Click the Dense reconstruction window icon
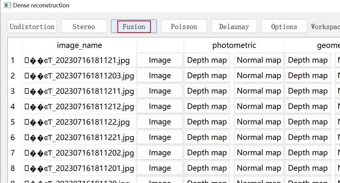The height and width of the screenshot is (183, 340). pos(7,5)
